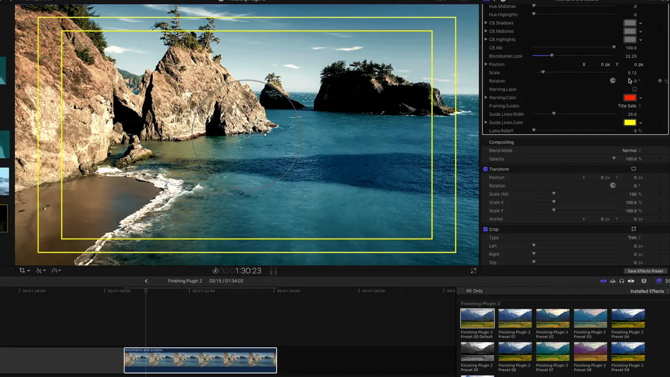Click the gray CB.Highlights color swatch
The image size is (670, 377).
[x=630, y=40]
